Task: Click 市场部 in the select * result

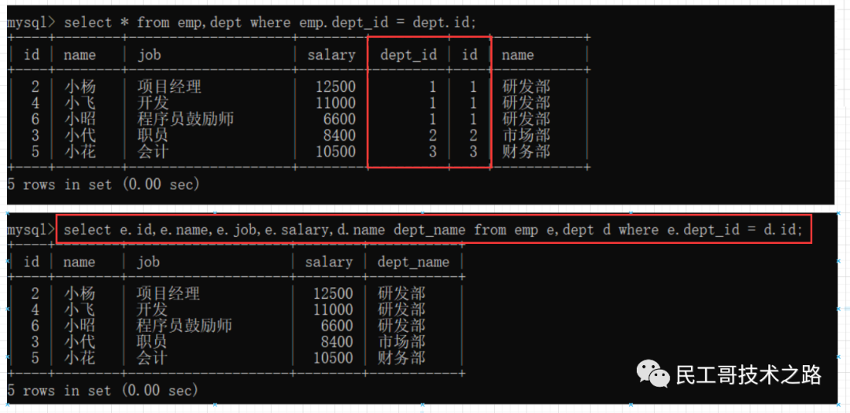Action: pyautogui.click(x=526, y=135)
